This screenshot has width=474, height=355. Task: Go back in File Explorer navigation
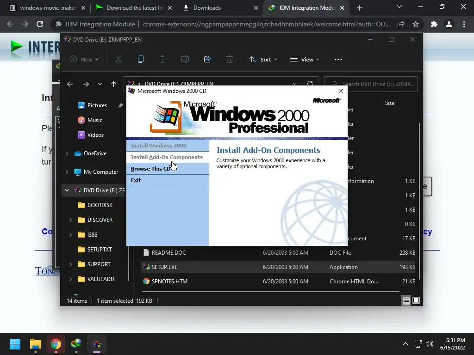[x=70, y=84]
